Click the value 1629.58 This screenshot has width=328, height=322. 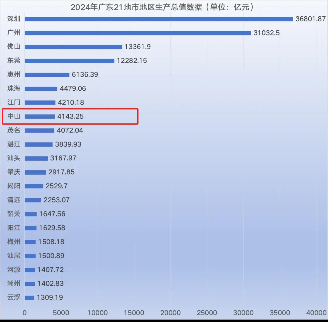coord(52,228)
